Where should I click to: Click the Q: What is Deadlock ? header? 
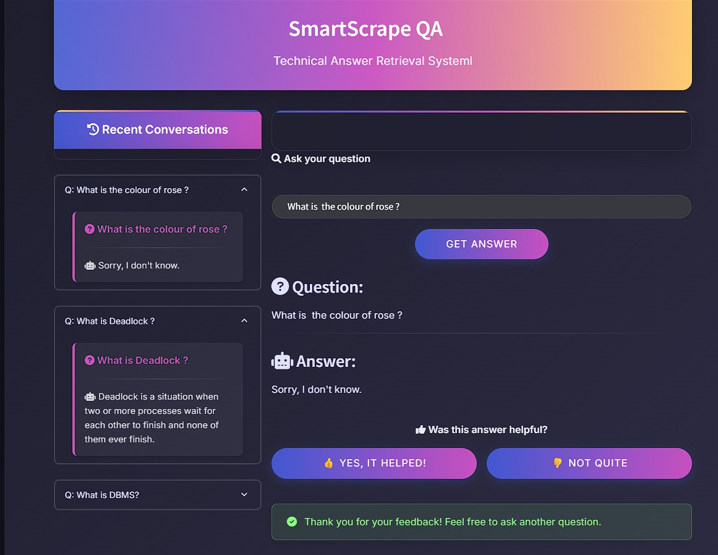pos(110,321)
